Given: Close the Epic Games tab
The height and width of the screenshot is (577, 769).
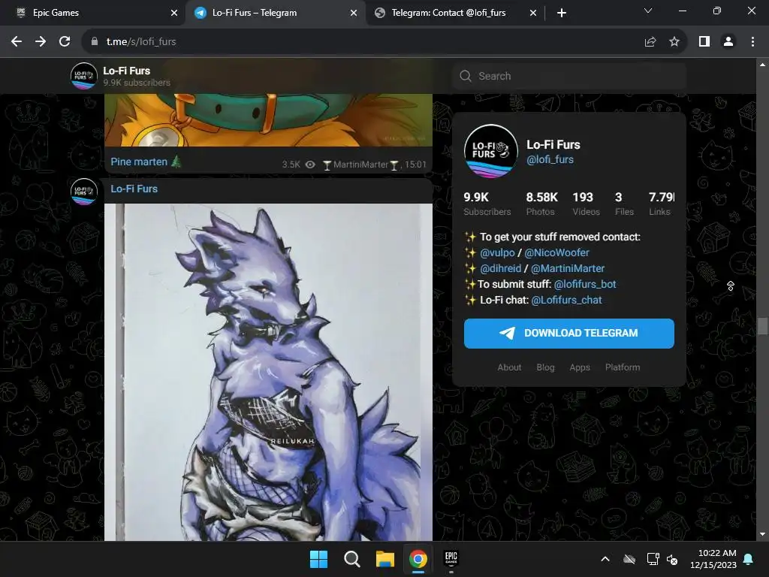Looking at the screenshot, I should [173, 13].
